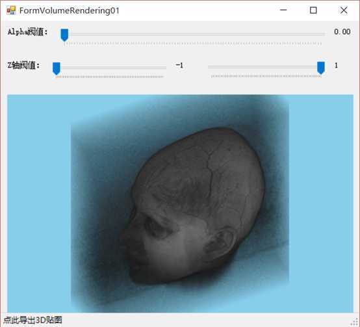Click the Alpha value 0.00 readout
This screenshot has width=360, height=327.
pos(342,32)
